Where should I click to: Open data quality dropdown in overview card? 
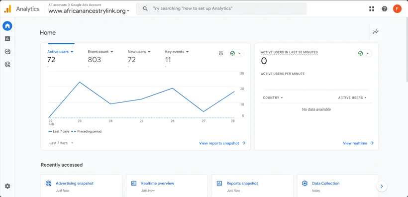click(236, 53)
